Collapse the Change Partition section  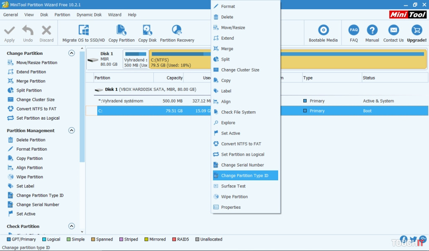(72, 53)
